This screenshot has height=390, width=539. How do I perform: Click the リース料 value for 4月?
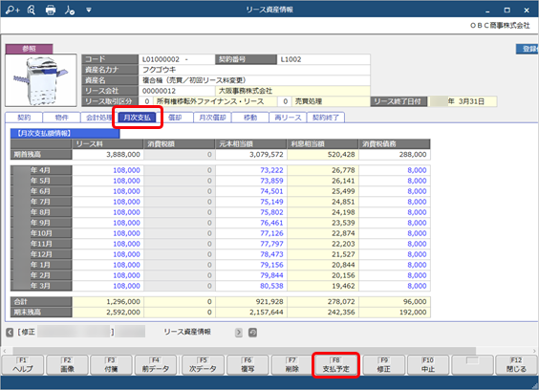[107, 170]
